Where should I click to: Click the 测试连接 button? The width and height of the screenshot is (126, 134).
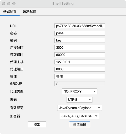tap(80, 124)
